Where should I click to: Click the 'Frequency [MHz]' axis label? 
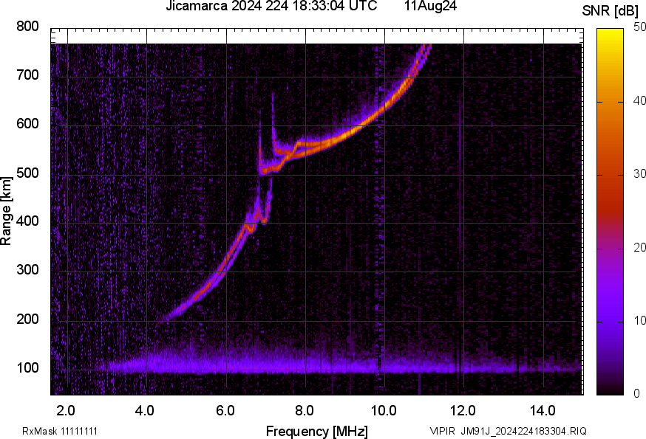(317, 431)
